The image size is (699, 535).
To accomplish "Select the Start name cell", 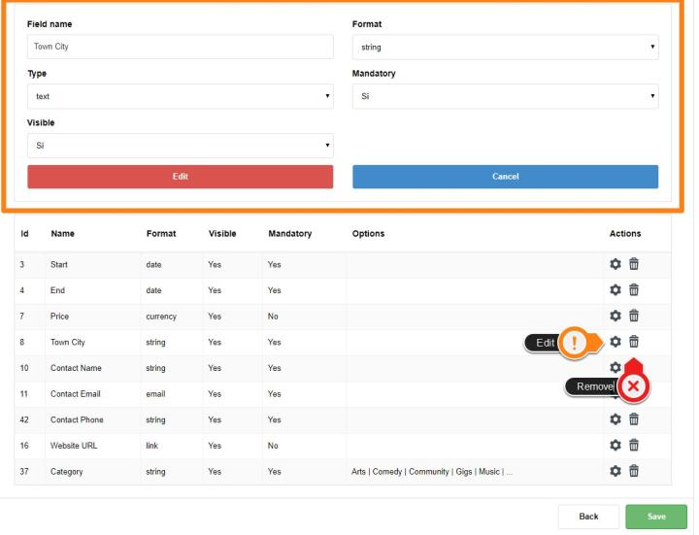I will (59, 264).
